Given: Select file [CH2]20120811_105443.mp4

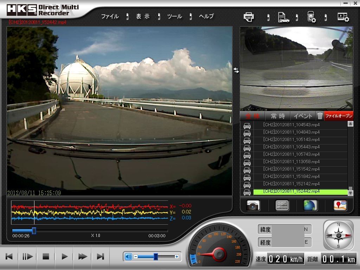Looking at the screenshot, I should pyautogui.click(x=300, y=147).
